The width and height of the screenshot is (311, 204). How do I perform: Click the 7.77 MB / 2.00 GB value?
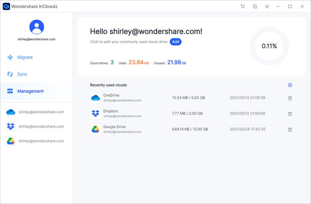pyautogui.click(x=187, y=113)
